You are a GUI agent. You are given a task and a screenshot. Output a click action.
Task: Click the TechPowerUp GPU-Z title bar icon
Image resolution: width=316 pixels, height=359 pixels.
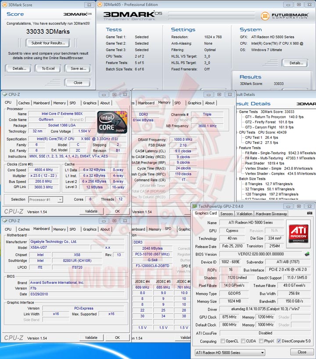[195, 206]
